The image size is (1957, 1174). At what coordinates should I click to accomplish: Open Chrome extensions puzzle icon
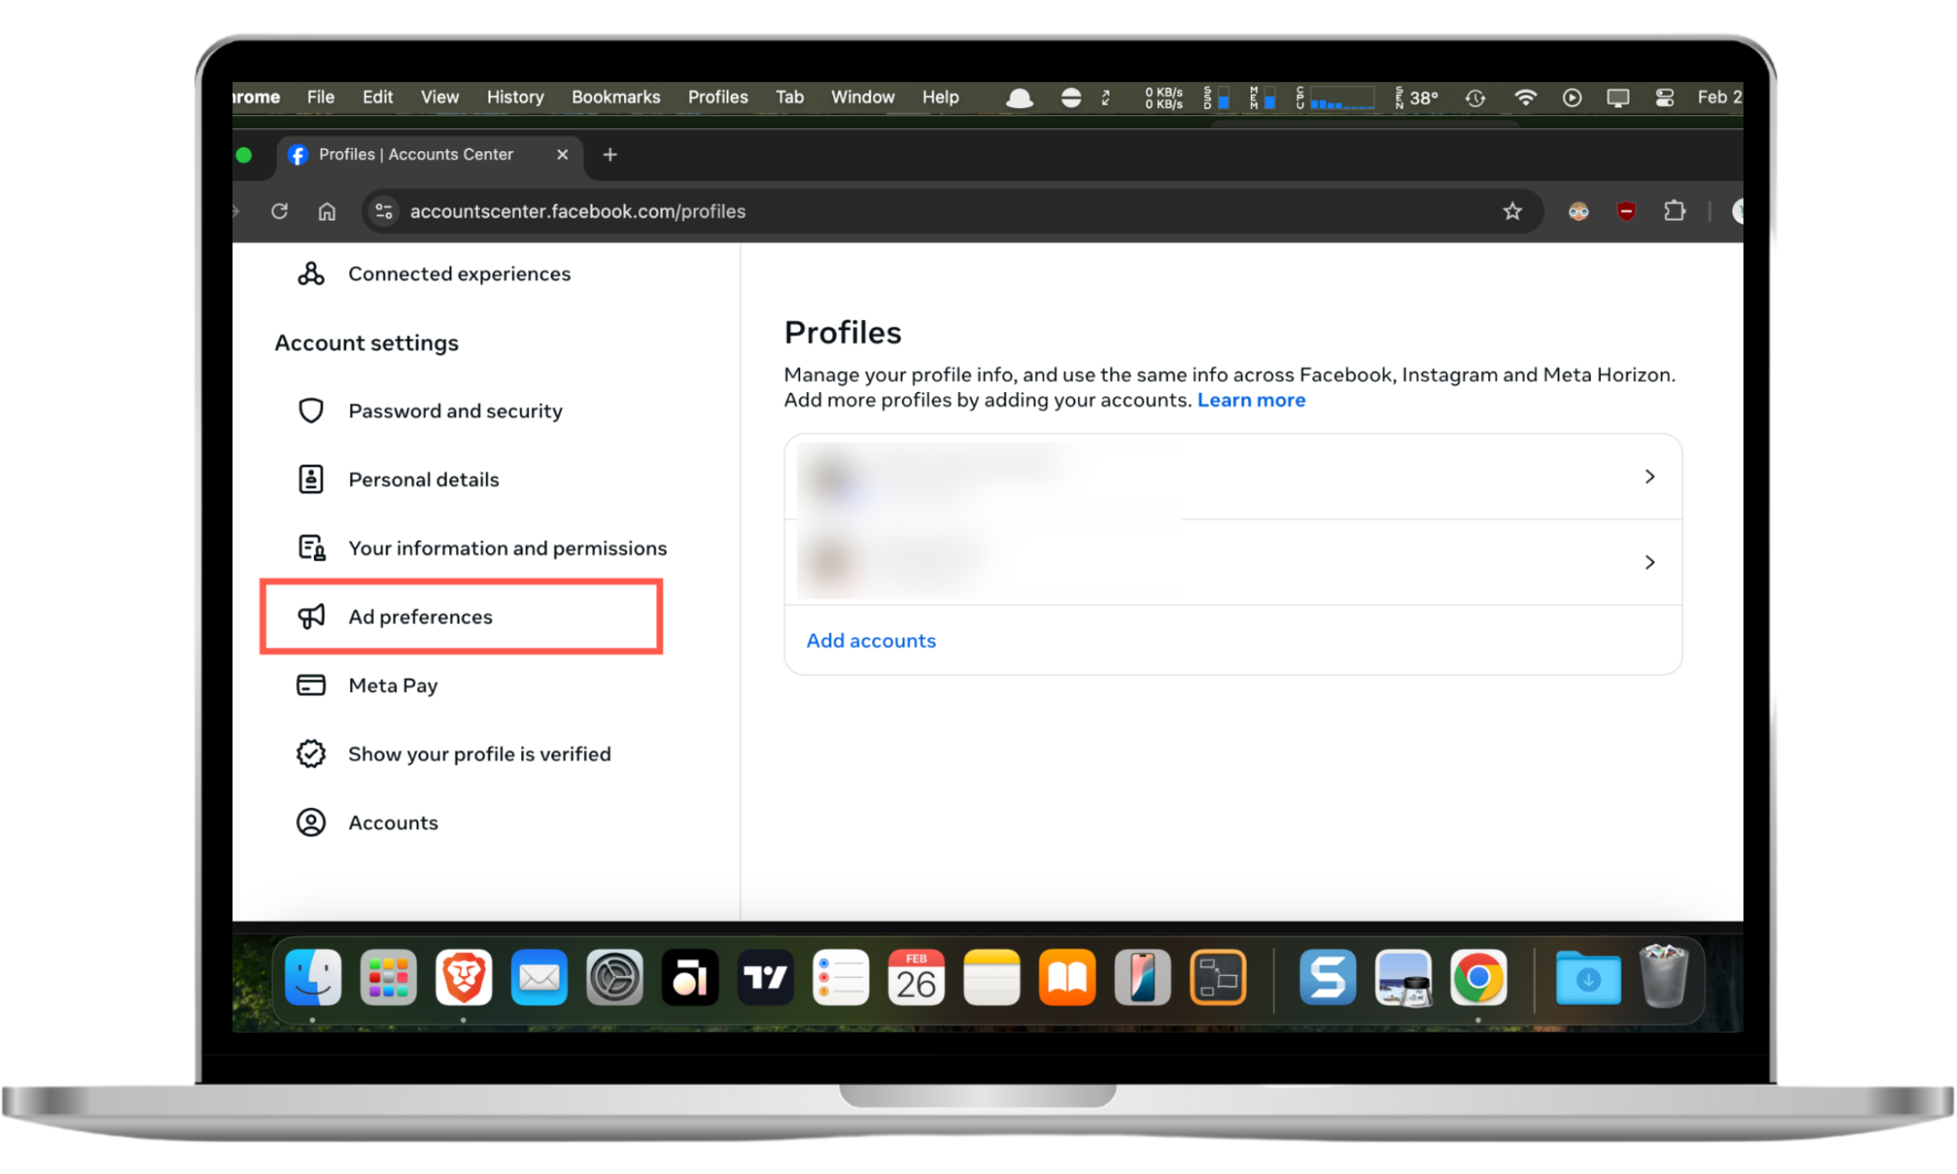coord(1674,211)
